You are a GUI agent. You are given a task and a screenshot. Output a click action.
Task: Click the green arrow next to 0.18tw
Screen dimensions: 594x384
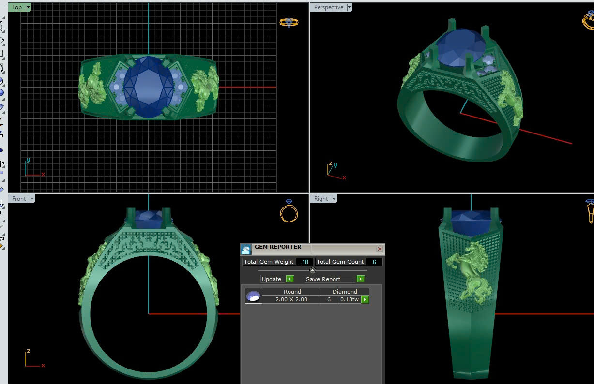[x=365, y=300]
